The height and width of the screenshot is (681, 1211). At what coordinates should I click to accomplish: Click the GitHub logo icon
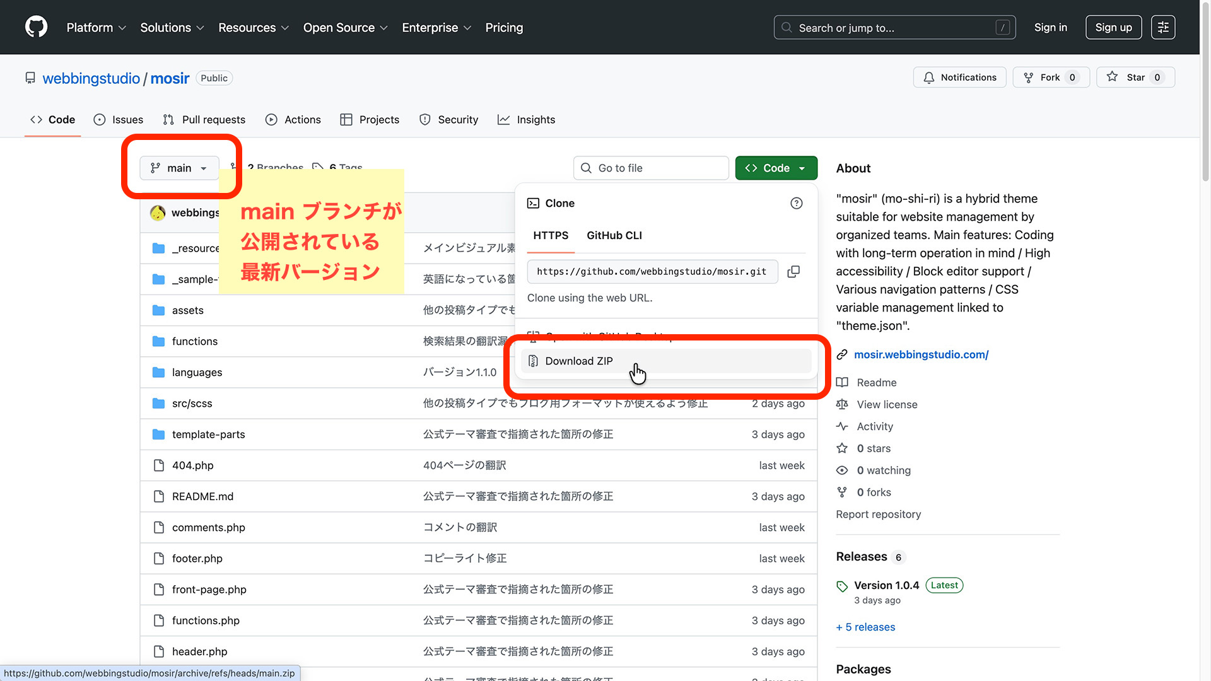coord(36,27)
